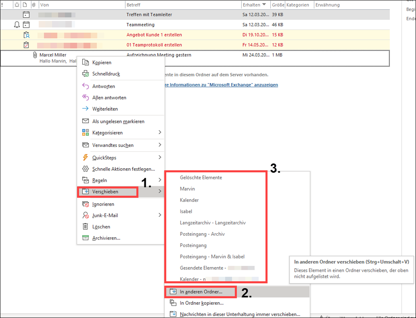
Task: Click the Schnelldruck printer icon
Action: tap(86, 74)
